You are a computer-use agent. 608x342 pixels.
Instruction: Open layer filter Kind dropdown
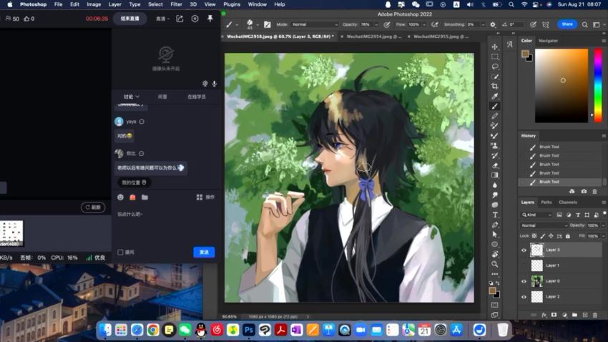[x=536, y=215]
